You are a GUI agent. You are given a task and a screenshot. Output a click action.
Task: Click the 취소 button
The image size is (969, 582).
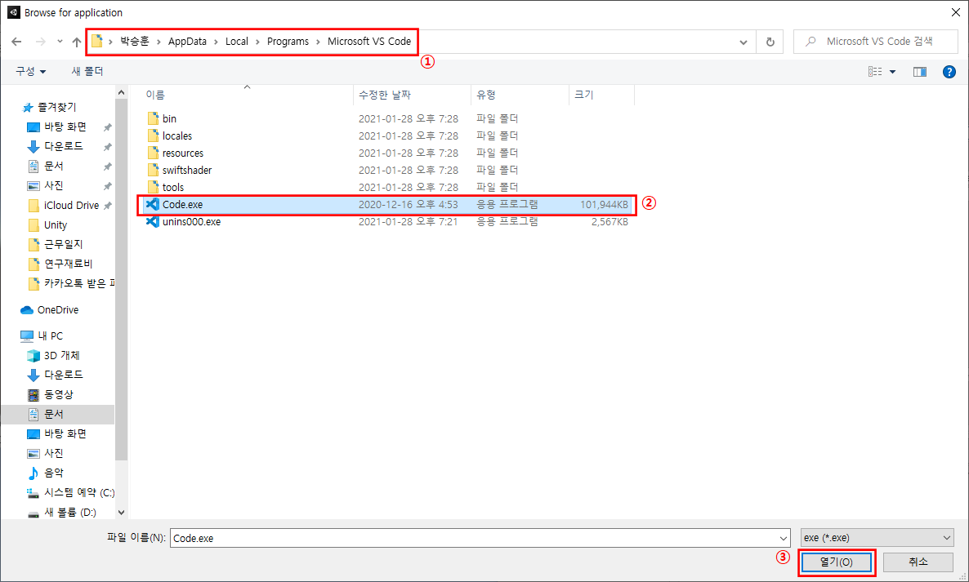pyautogui.click(x=918, y=562)
